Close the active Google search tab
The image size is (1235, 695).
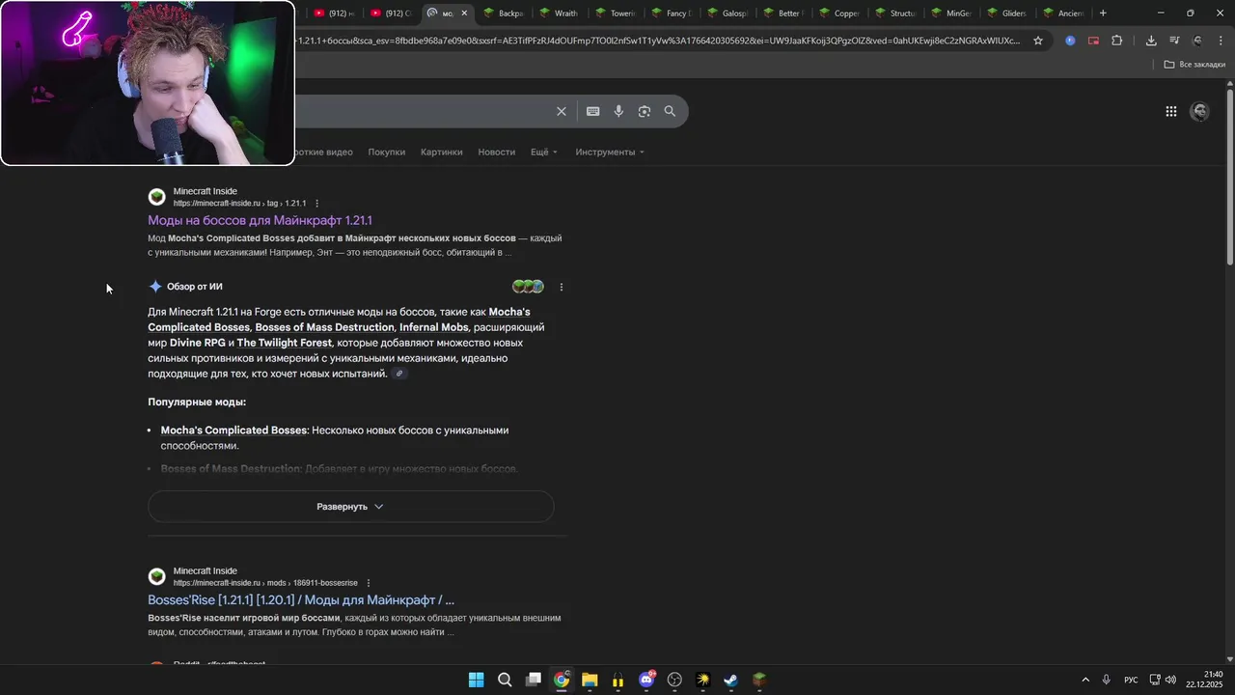coord(464,14)
